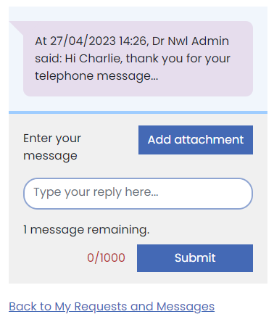
Task: Click the Add attachment button
Action: [196, 140]
